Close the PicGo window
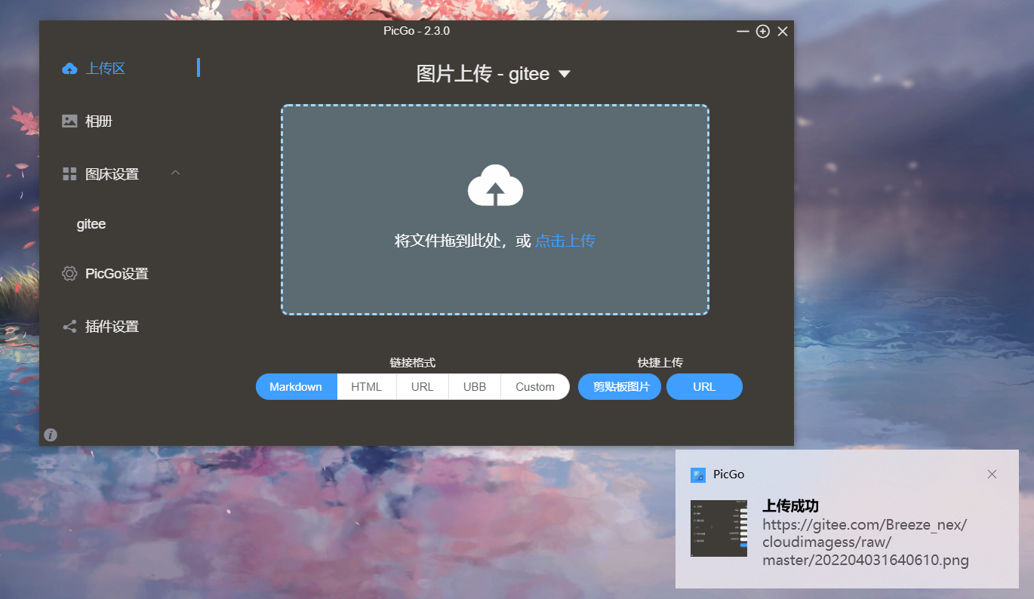Screen dimensions: 1034x599 783,31
